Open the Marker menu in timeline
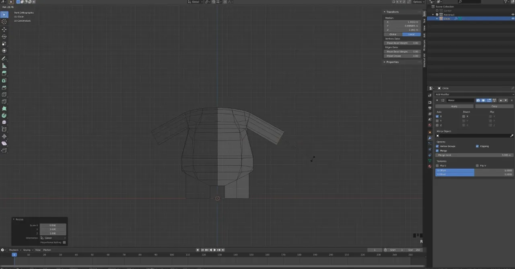This screenshot has height=269, width=515. point(47,250)
